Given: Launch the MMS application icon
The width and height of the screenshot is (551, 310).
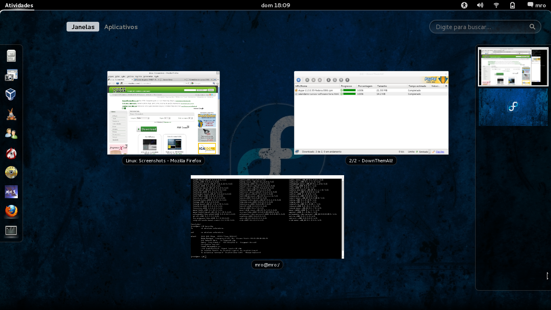Looking at the screenshot, I should [x=11, y=192].
